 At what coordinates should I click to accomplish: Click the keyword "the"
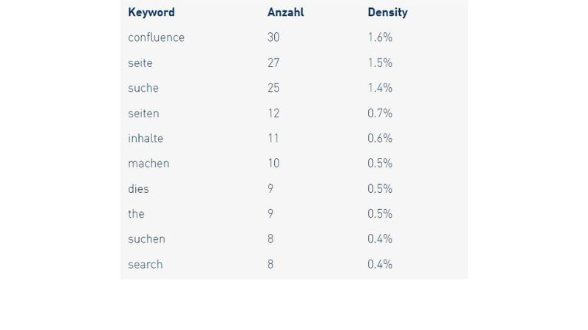[136, 214]
